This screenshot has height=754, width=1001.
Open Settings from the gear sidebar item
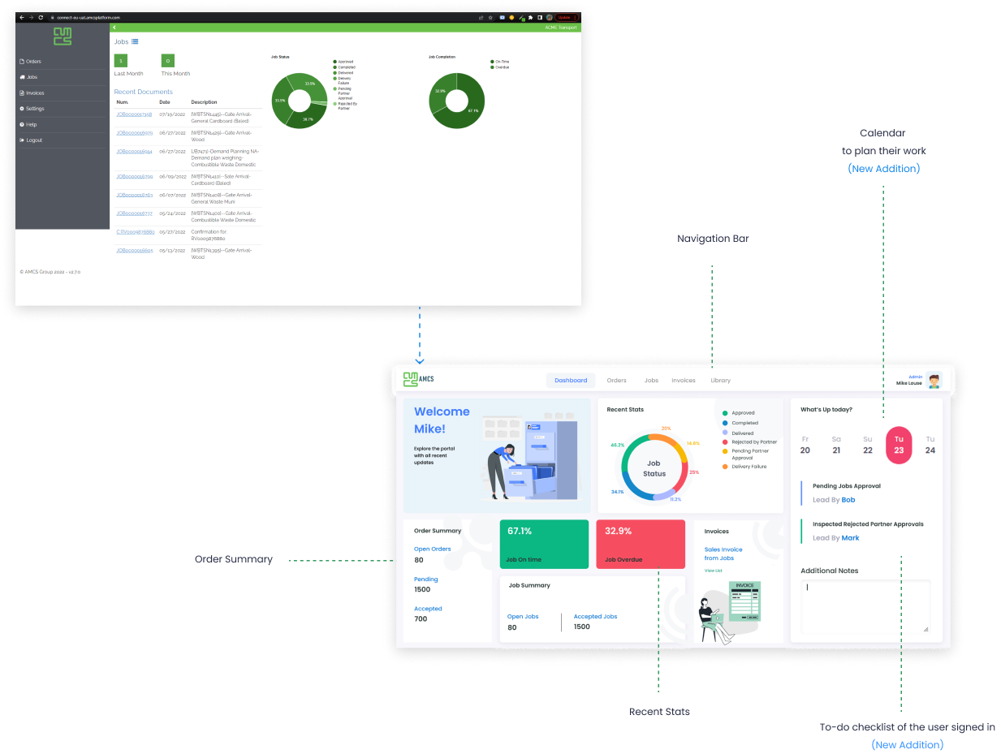click(x=32, y=109)
